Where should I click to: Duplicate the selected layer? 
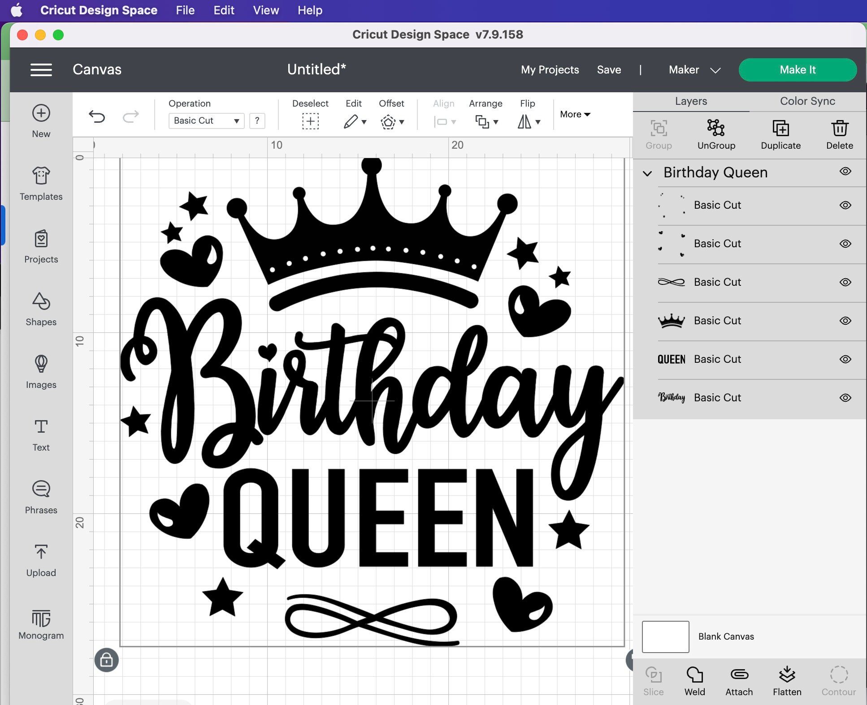(x=780, y=134)
